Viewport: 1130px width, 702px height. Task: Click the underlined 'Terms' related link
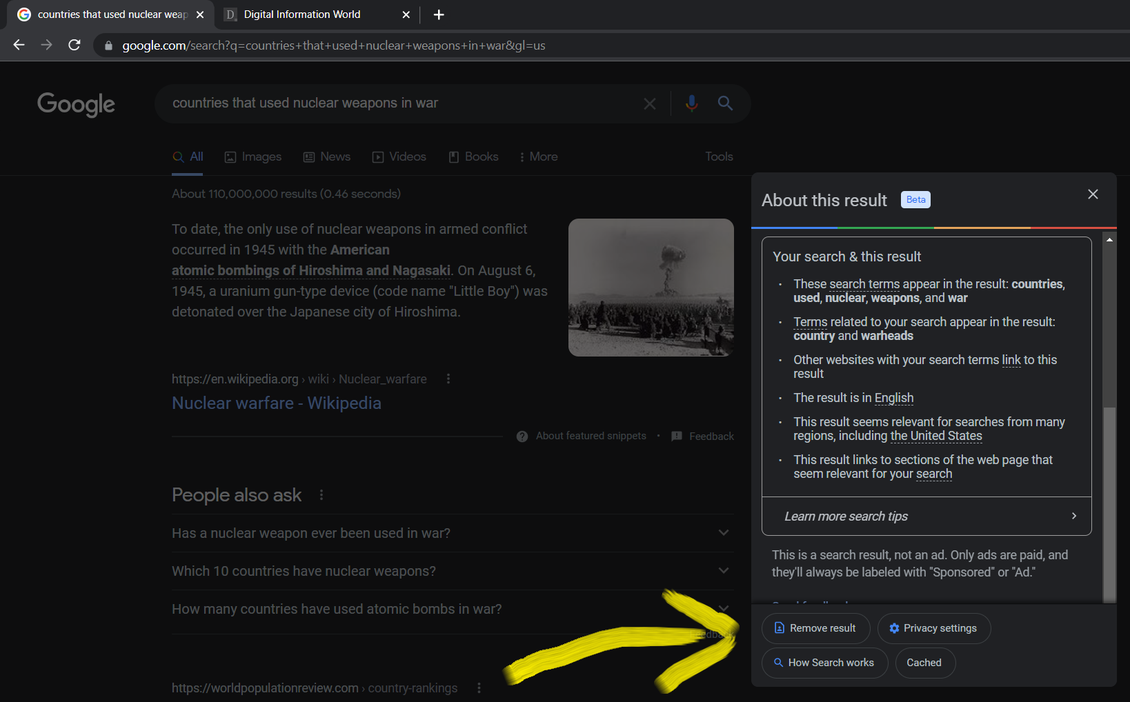[x=811, y=322]
